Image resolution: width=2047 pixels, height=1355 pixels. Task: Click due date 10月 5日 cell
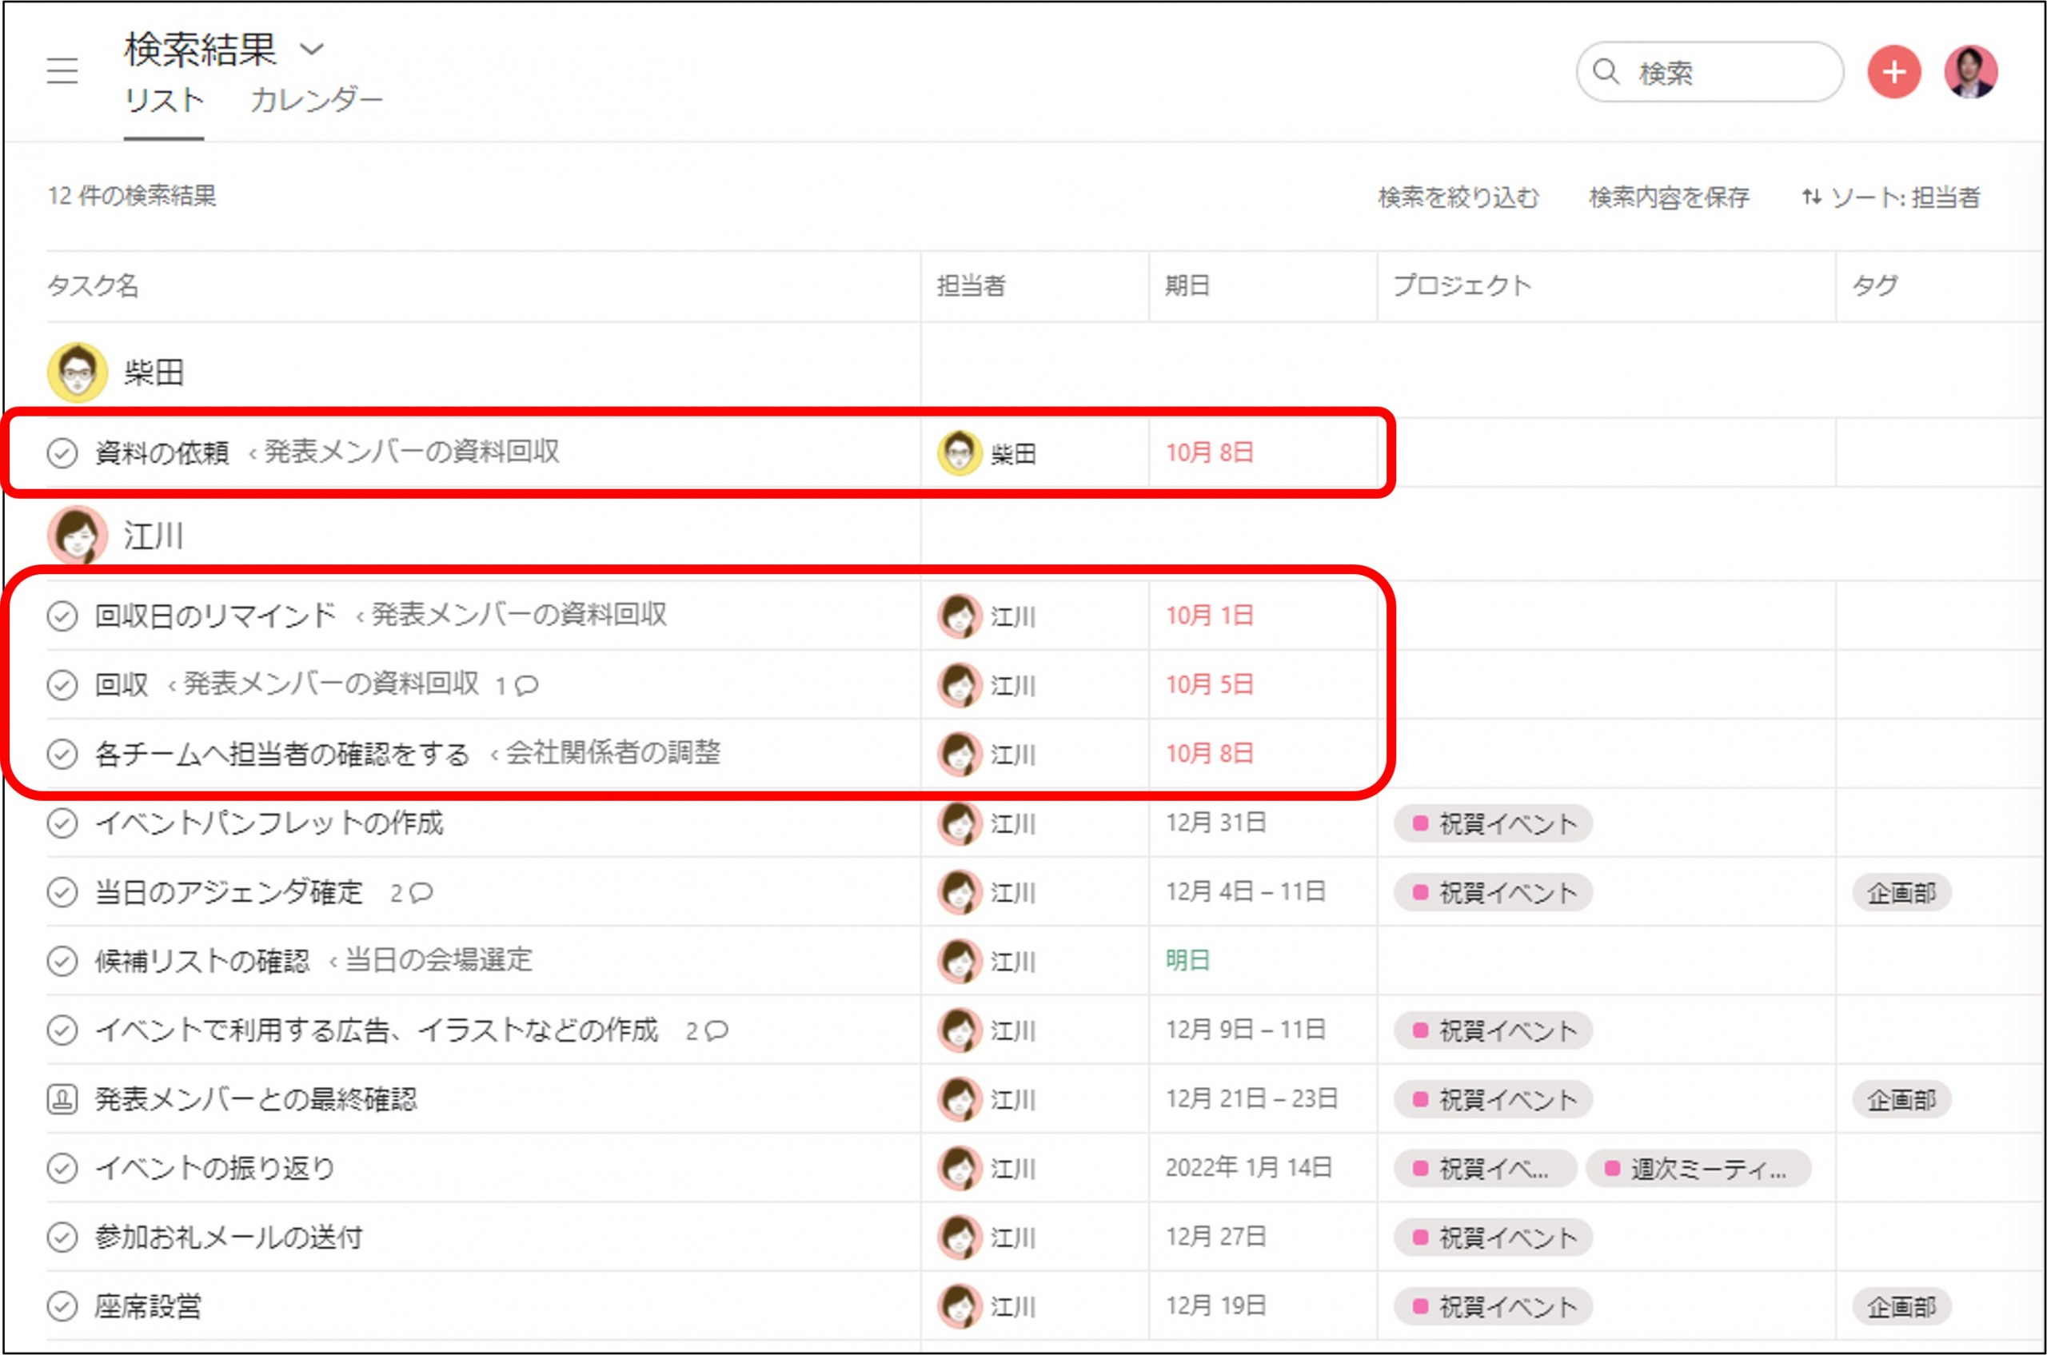[x=1209, y=684]
